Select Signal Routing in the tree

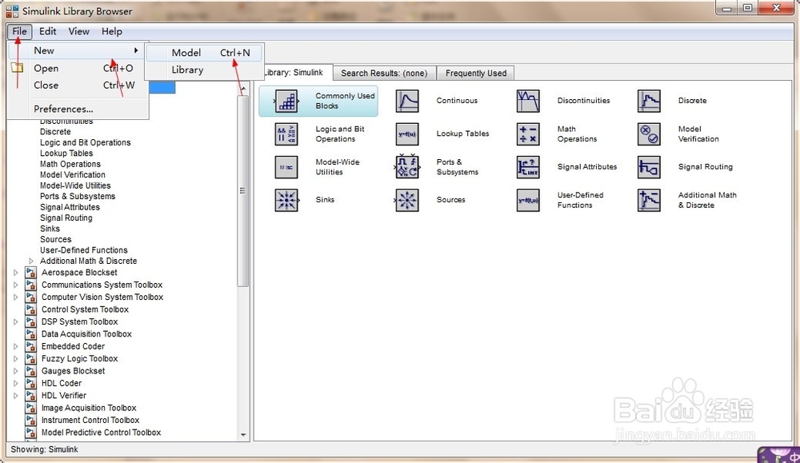click(x=66, y=218)
